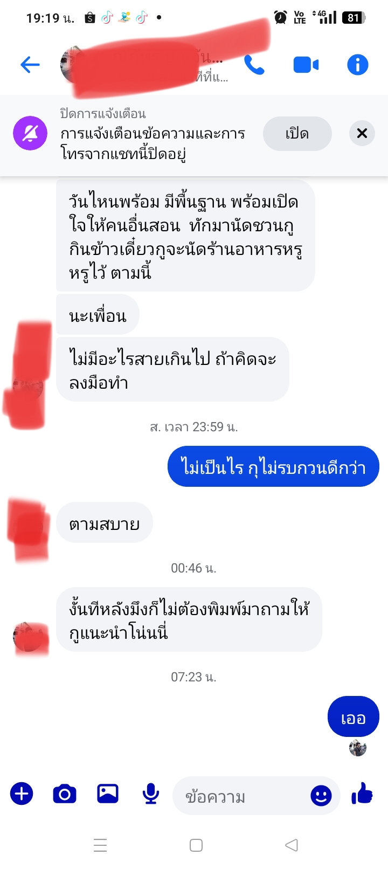Tap เปิด to turn notifications on

(297, 134)
